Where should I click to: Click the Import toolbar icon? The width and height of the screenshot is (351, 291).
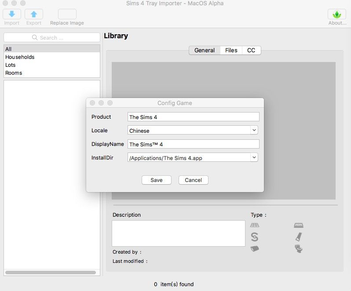pyautogui.click(x=12, y=14)
